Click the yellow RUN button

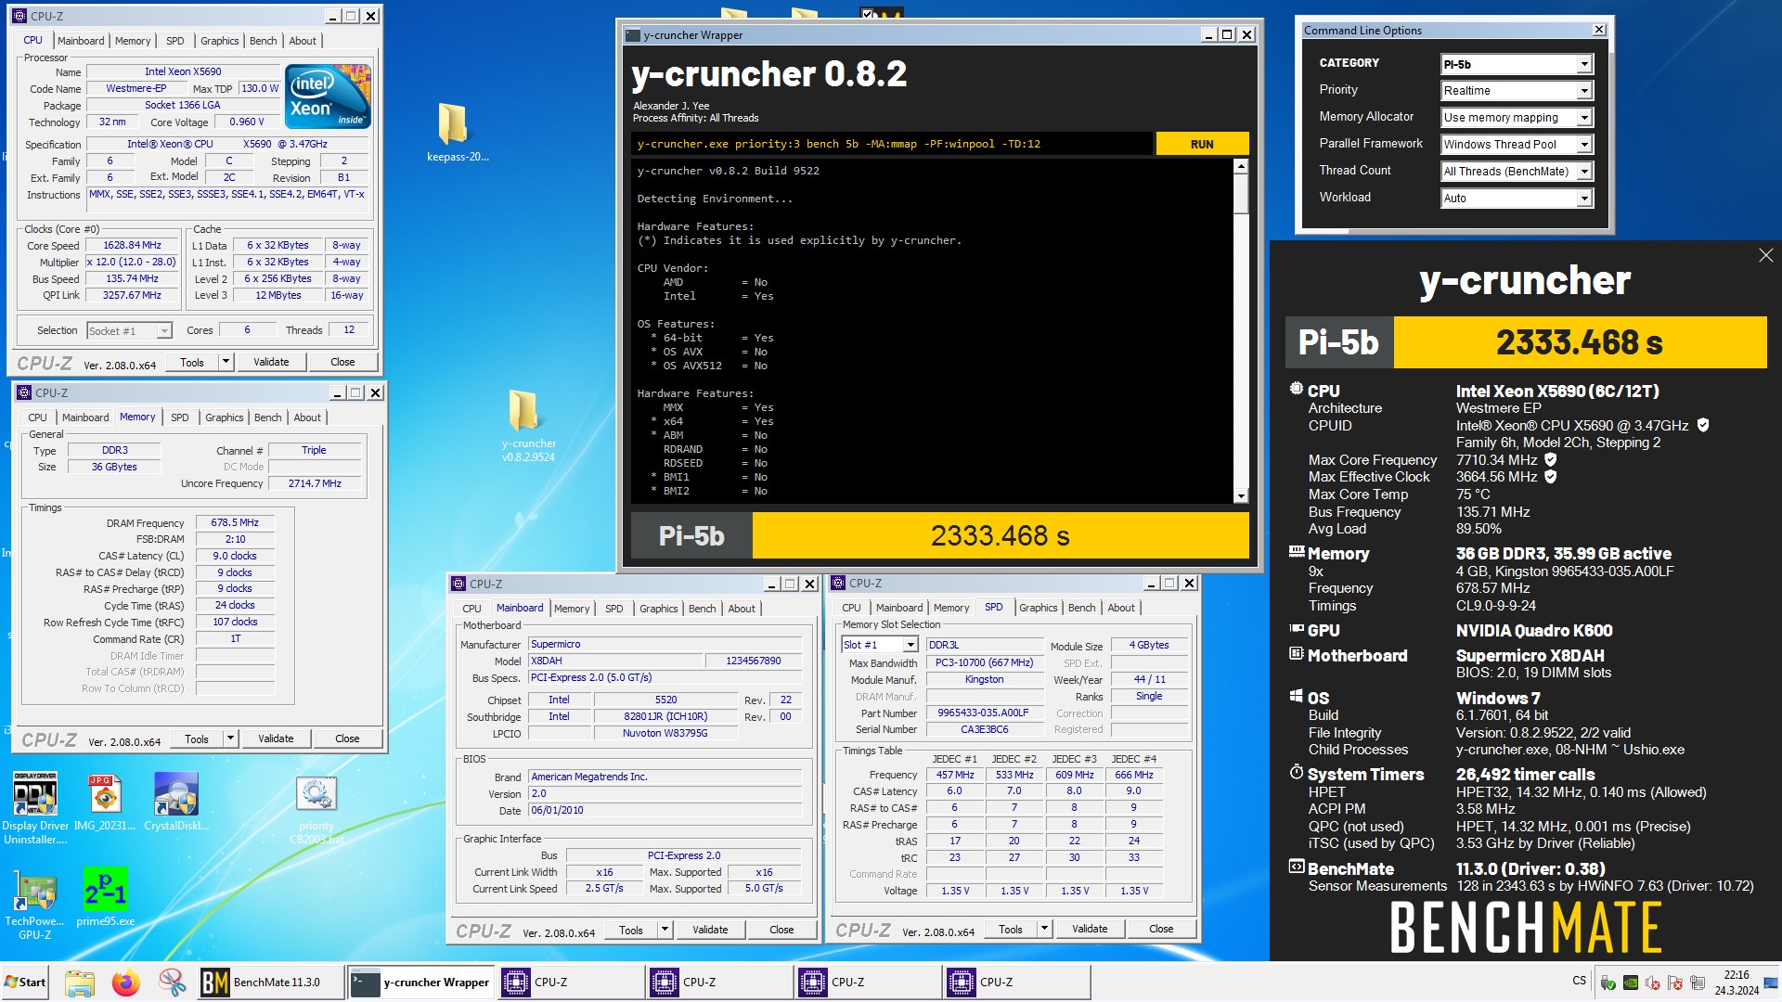pos(1202,144)
